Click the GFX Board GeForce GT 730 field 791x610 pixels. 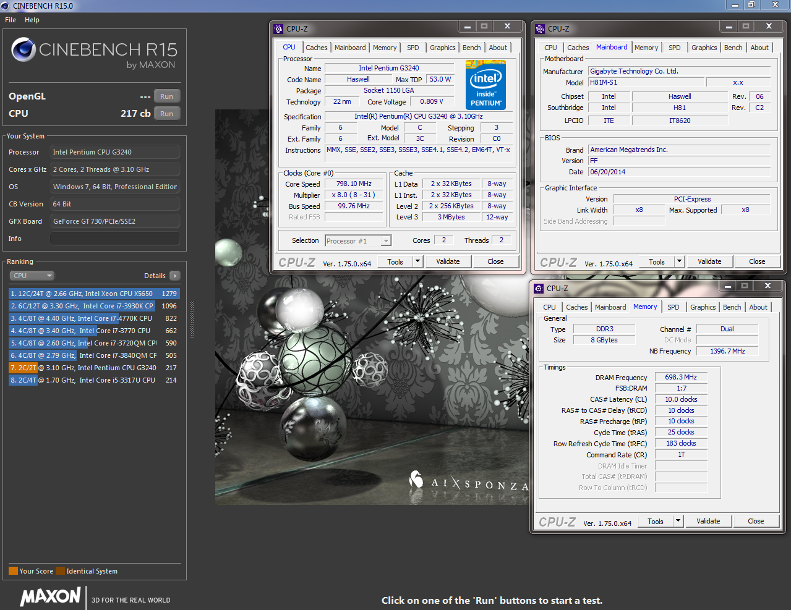pyautogui.click(x=115, y=221)
